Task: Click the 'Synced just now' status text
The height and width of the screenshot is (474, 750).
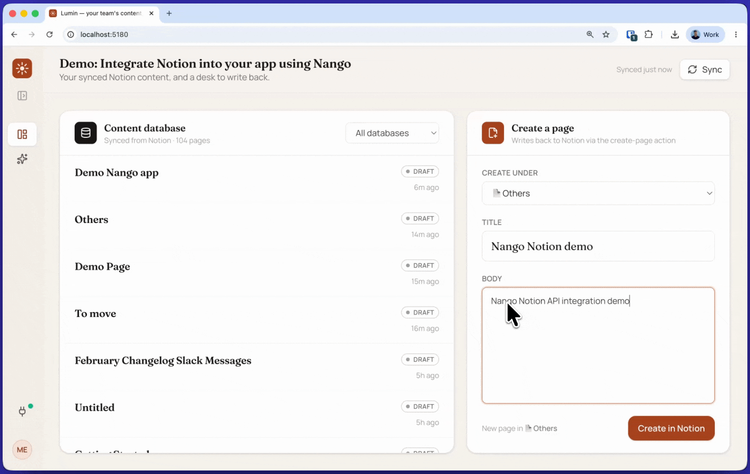Action: pyautogui.click(x=644, y=70)
